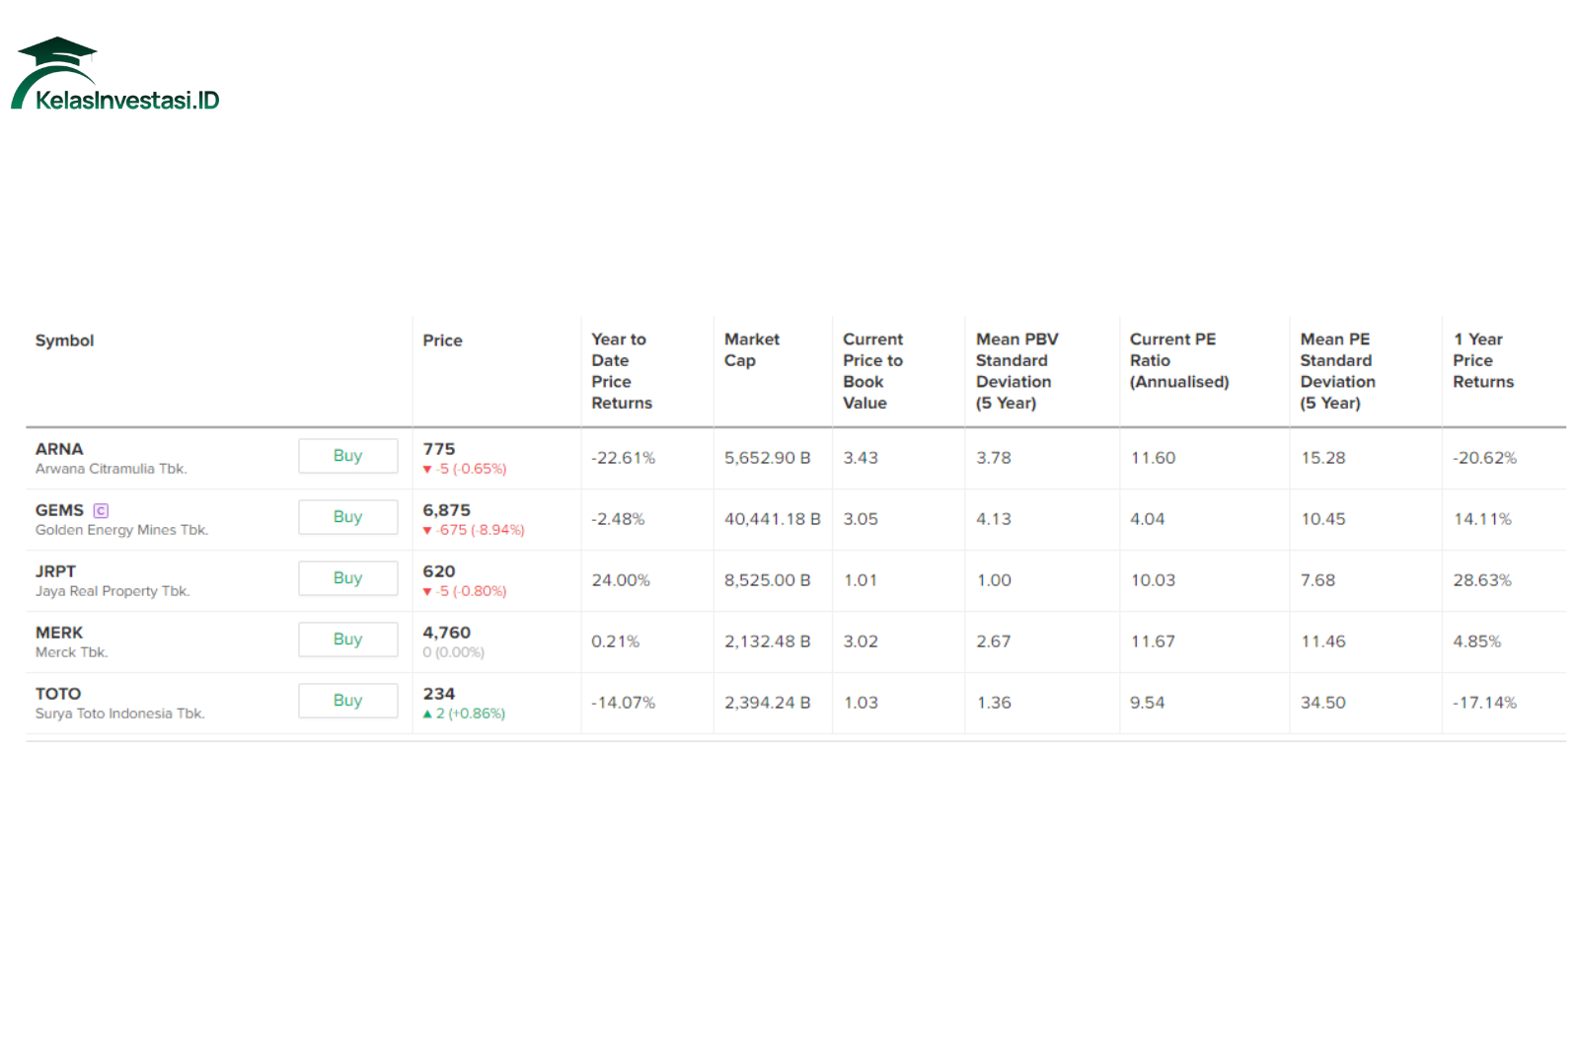
Task: Click MERK market cap 2,132.48 B
Action: point(768,641)
